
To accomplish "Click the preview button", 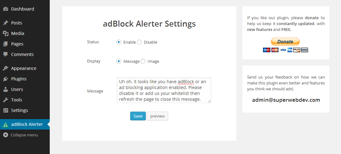I will pos(157,116).
